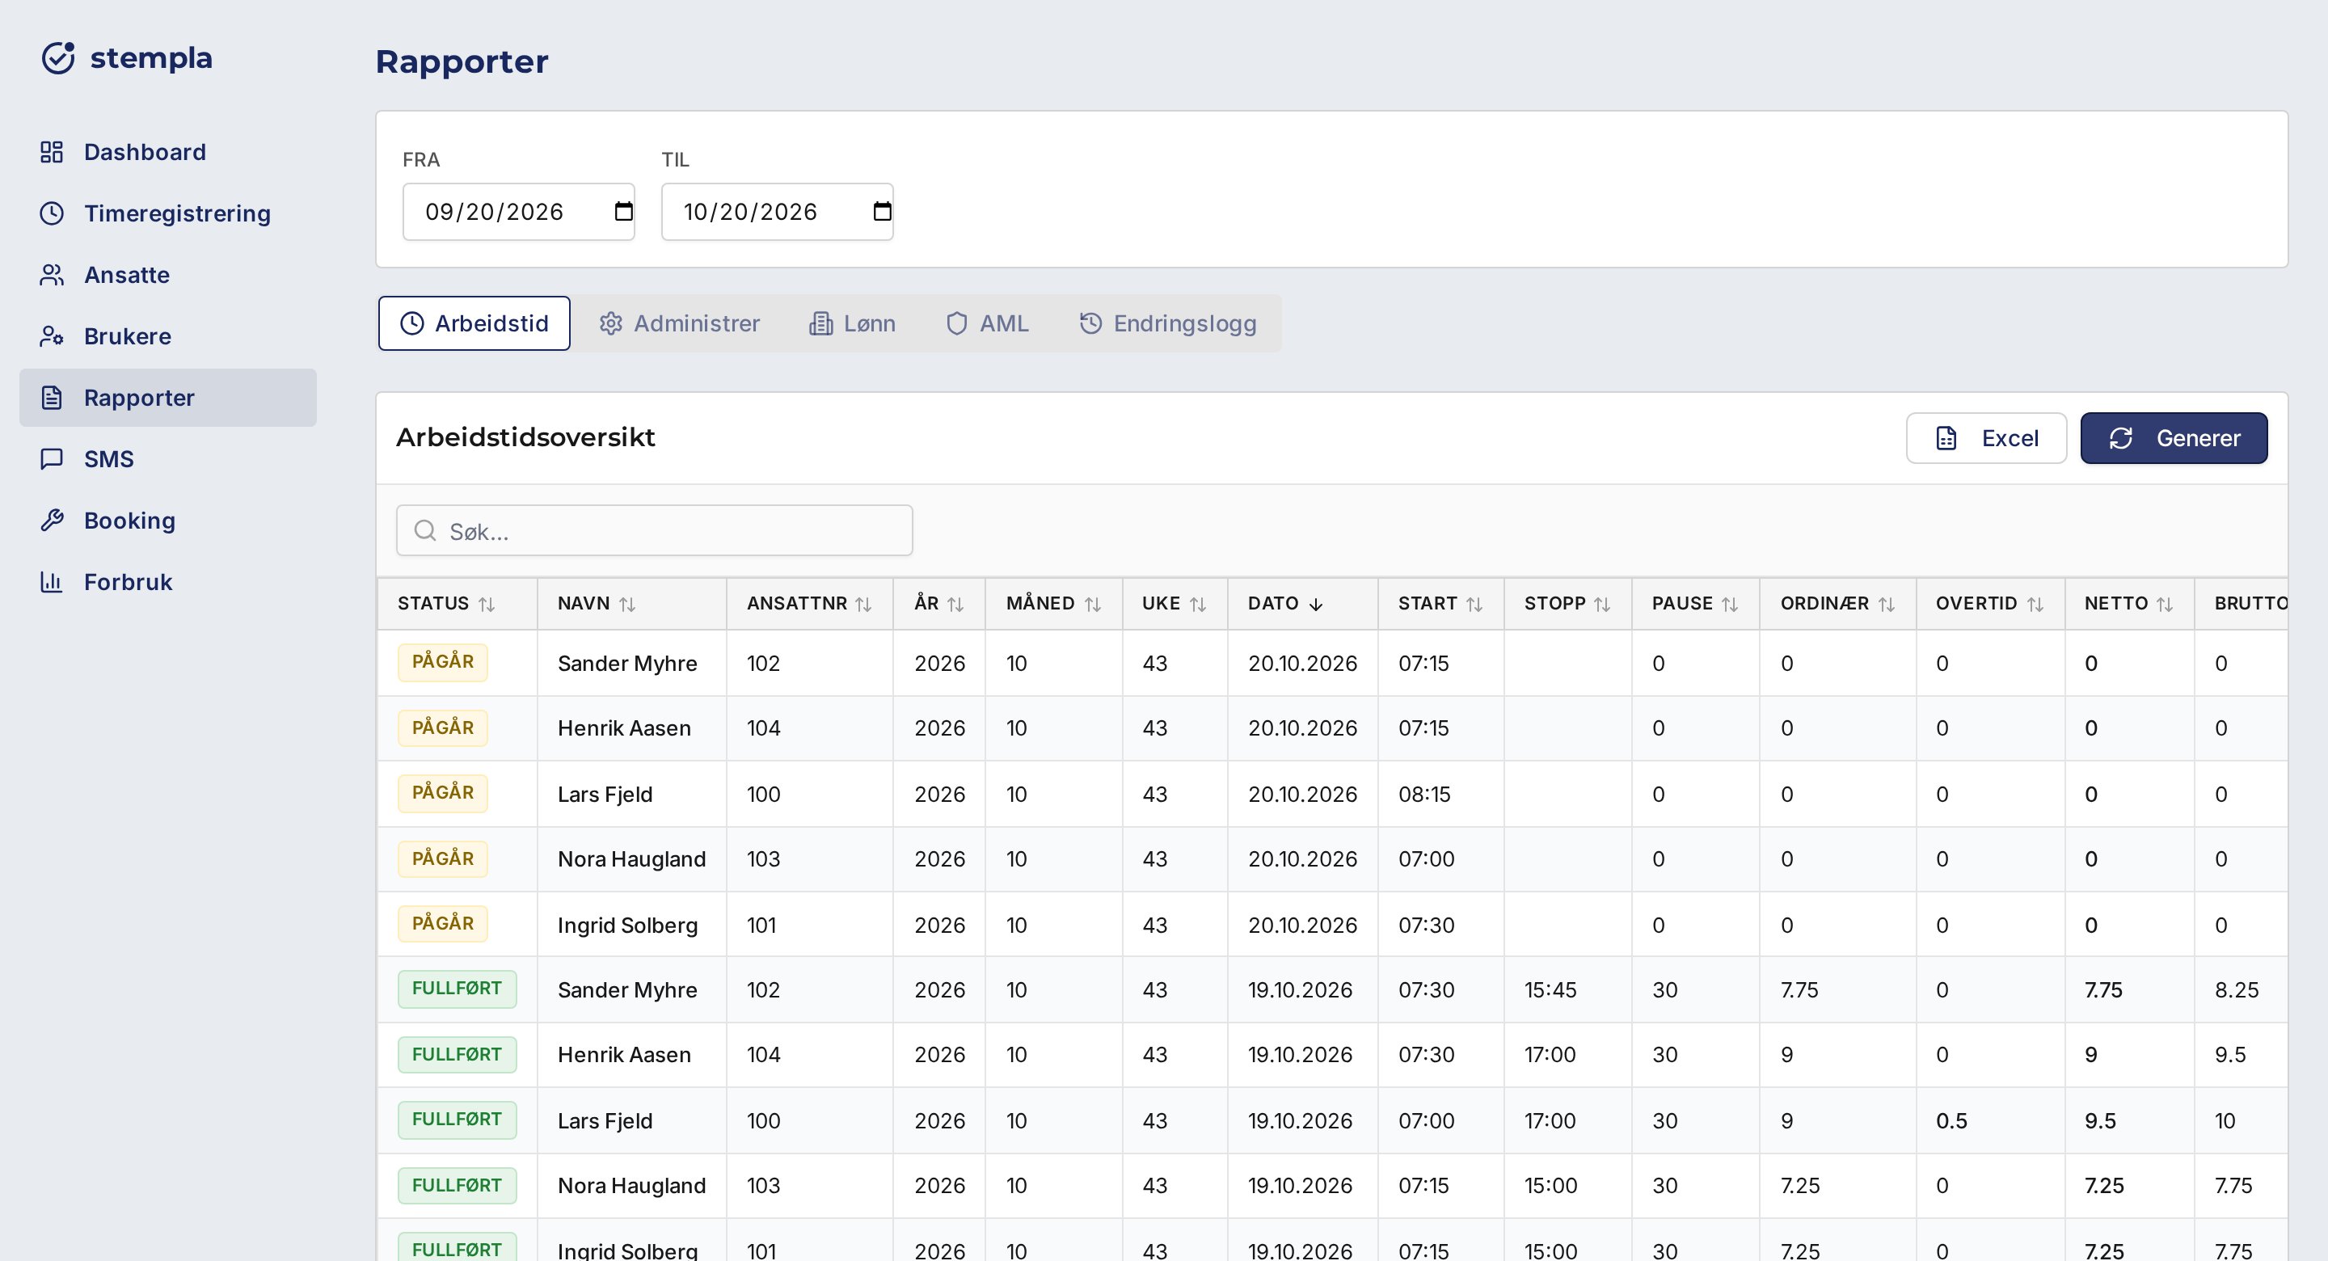The width and height of the screenshot is (2328, 1261).
Task: Sort table by START column arrows
Action: [1474, 604]
